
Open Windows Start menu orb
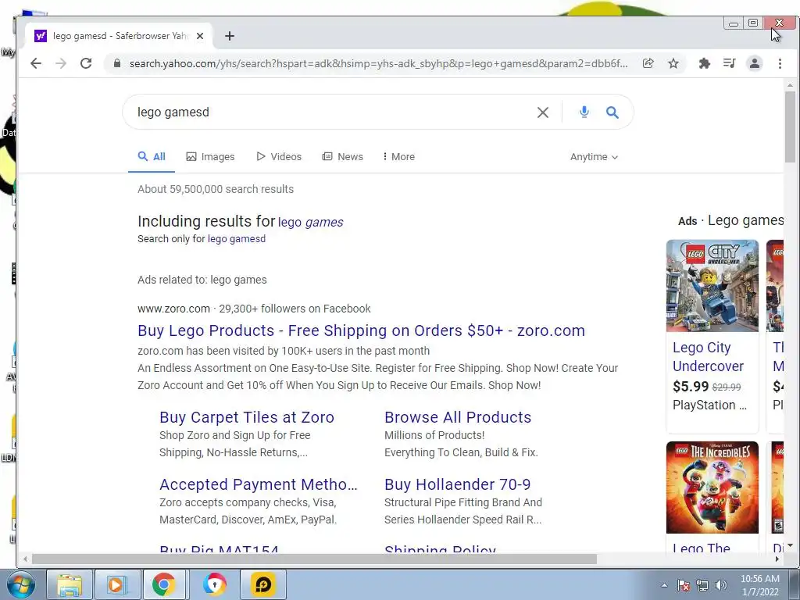pyautogui.click(x=20, y=584)
